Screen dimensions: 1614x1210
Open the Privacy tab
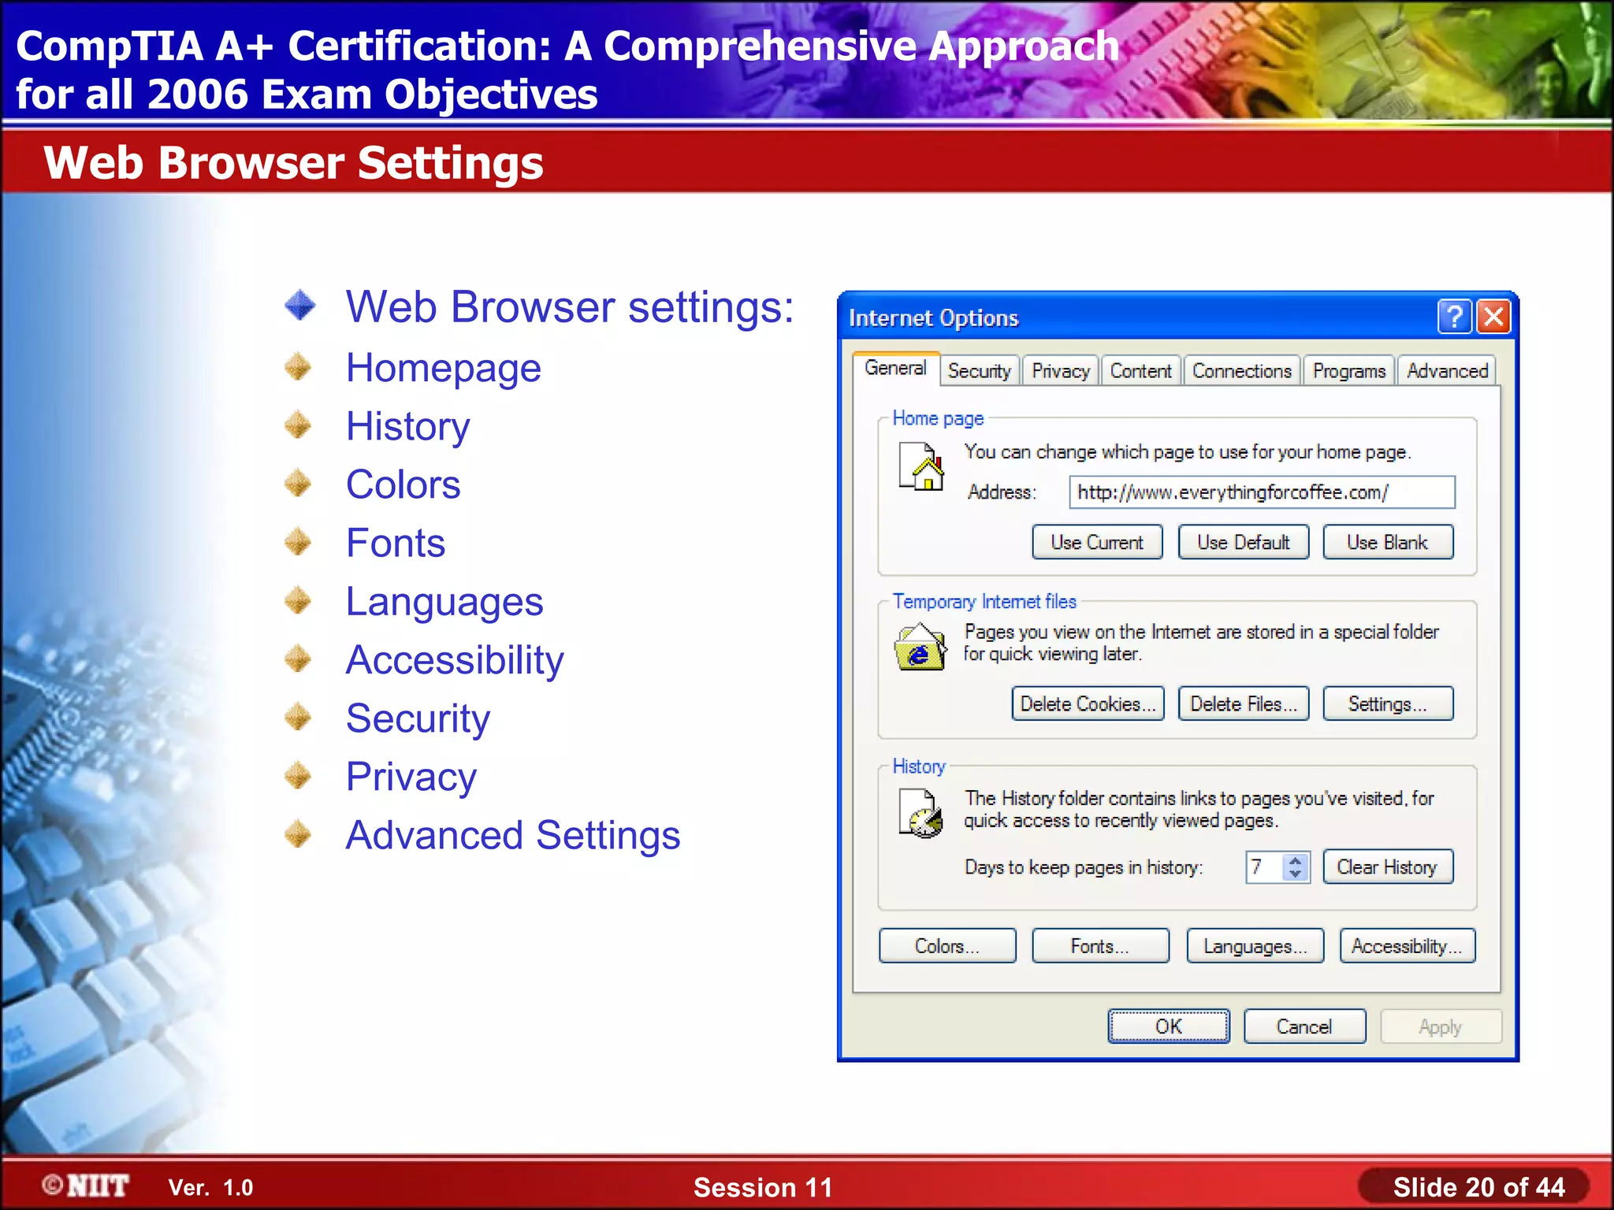point(1061,371)
